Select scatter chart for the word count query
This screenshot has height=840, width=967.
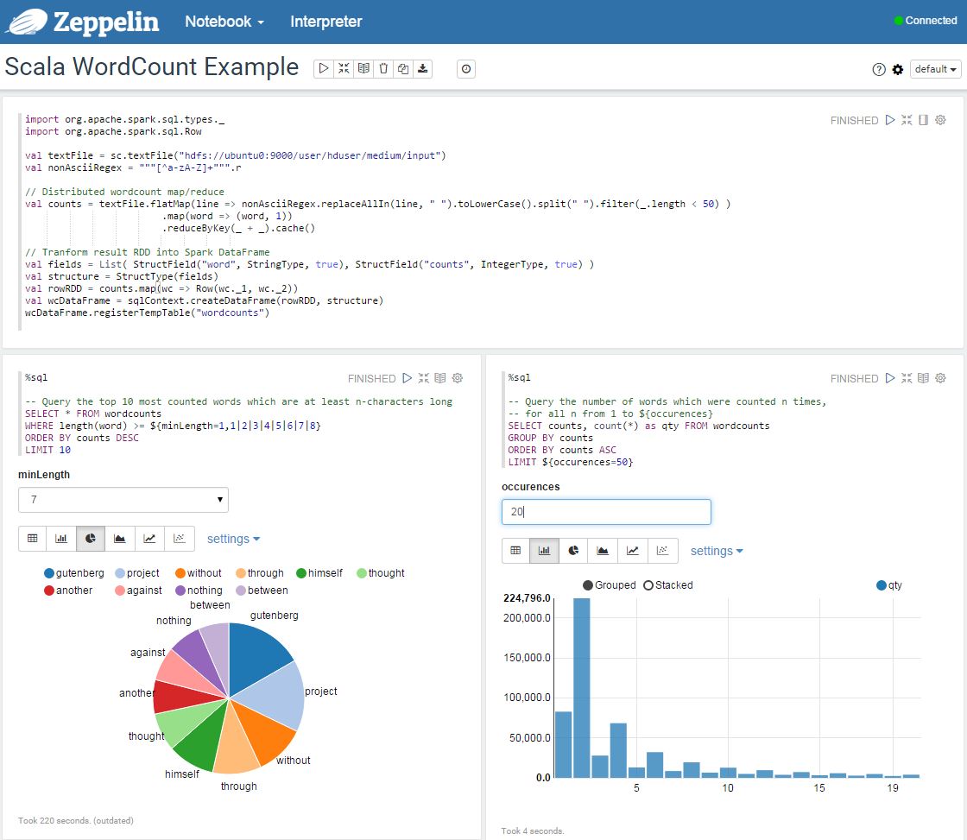click(x=178, y=538)
